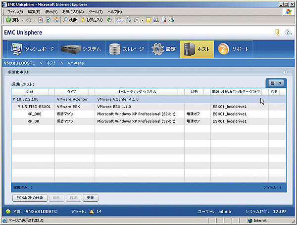Open the ファイル(F) menu
The image size is (297, 225).
click(16, 11)
